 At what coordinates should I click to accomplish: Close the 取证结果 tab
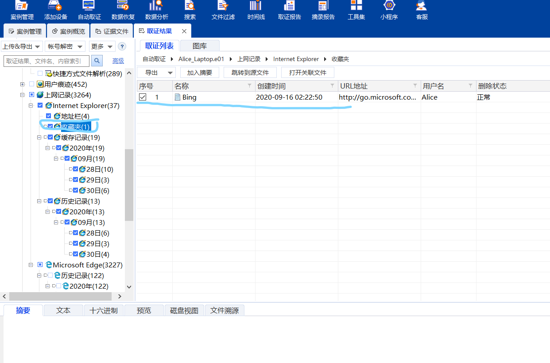click(184, 31)
